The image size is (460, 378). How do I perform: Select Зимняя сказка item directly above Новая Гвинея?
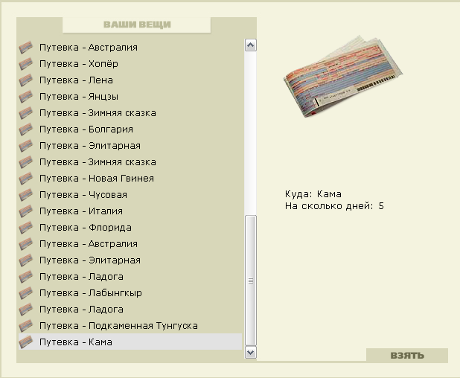click(x=98, y=162)
